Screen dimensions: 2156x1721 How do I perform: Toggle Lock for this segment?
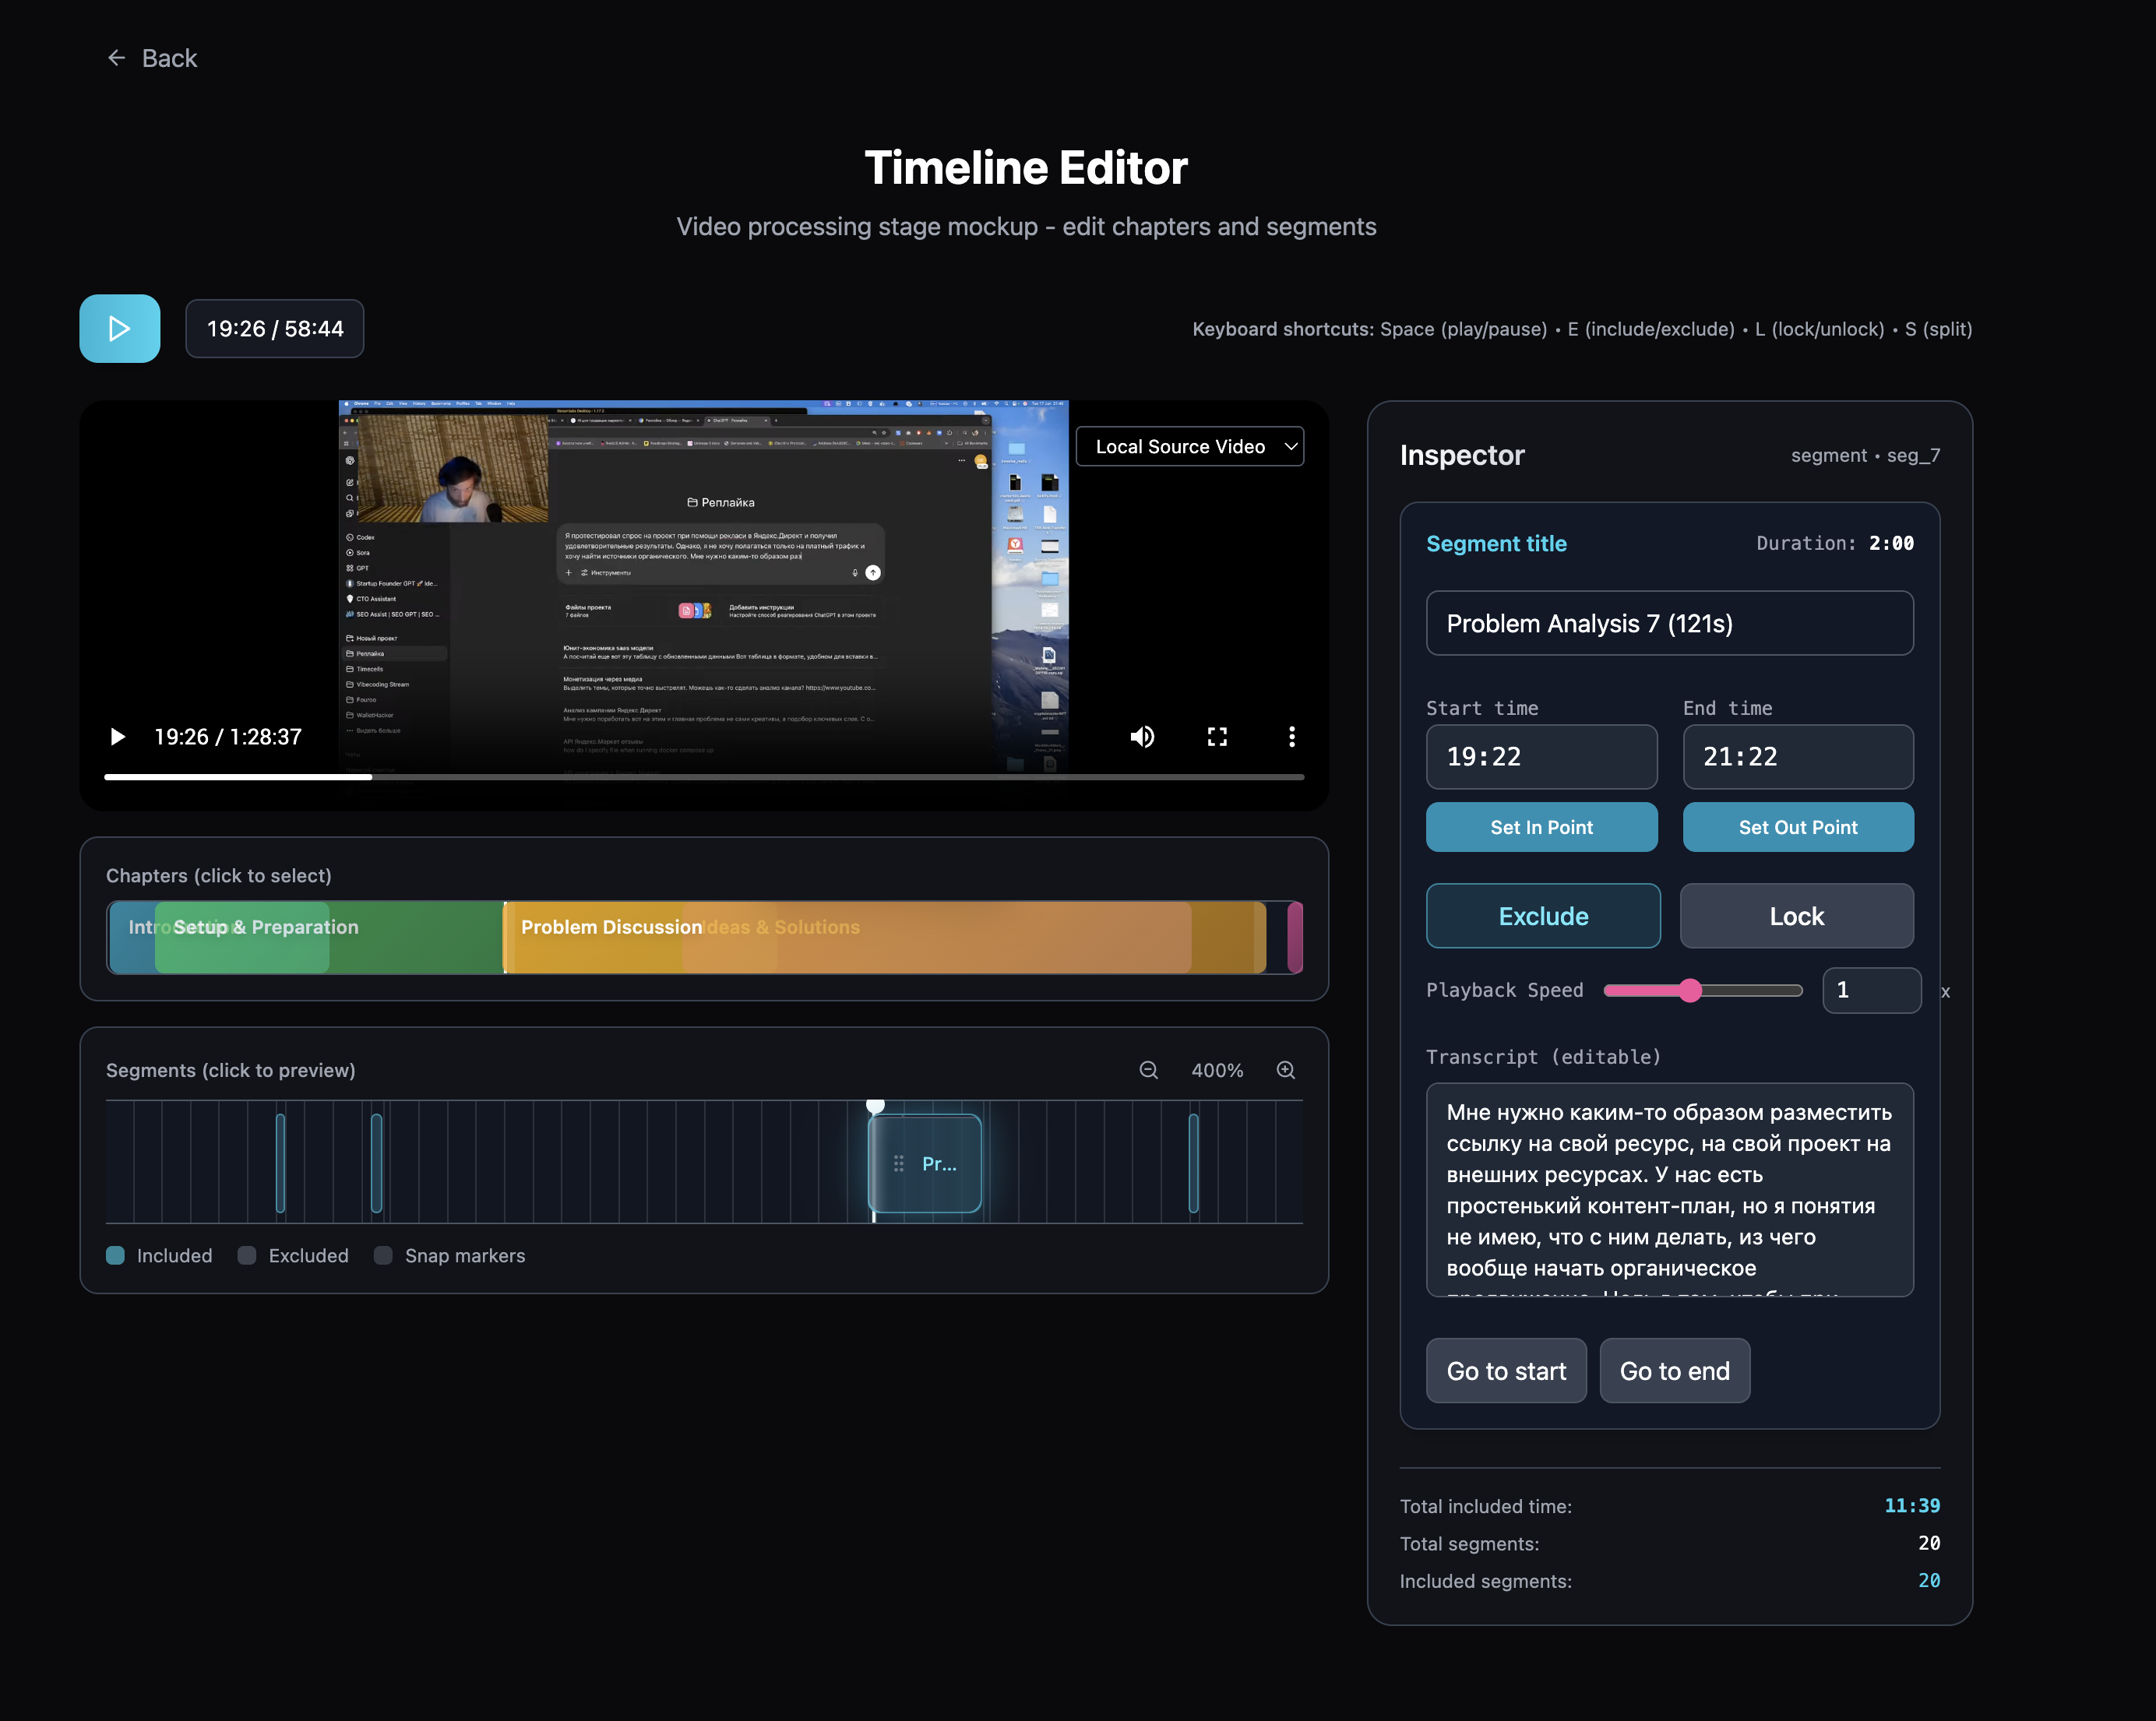tap(1795, 916)
